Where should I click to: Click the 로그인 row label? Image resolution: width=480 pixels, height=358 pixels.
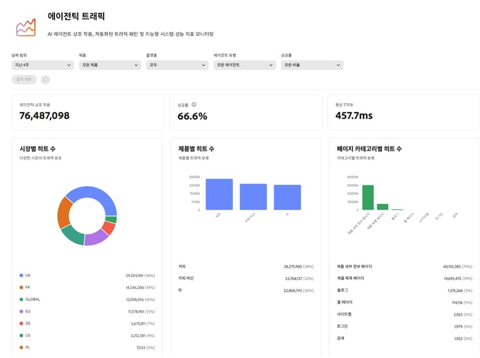[342, 326]
